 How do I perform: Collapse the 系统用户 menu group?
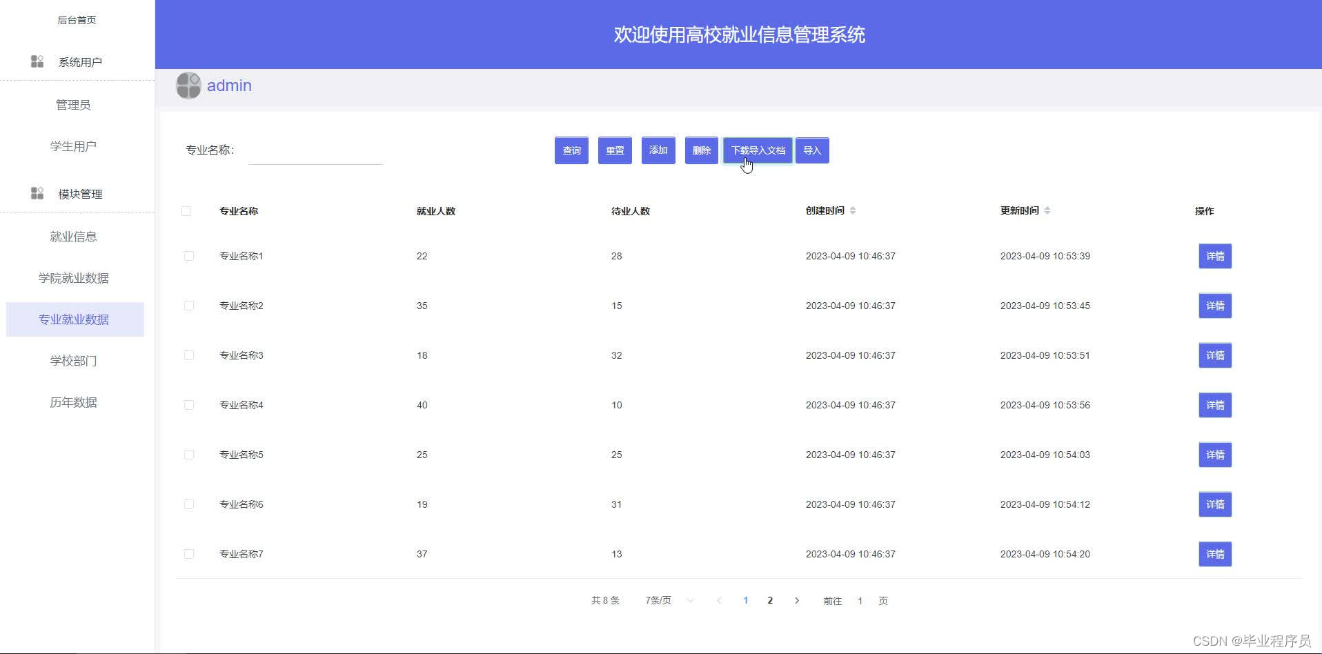tap(77, 61)
